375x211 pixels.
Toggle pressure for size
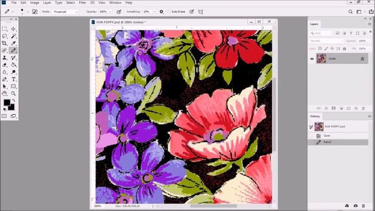click(192, 12)
